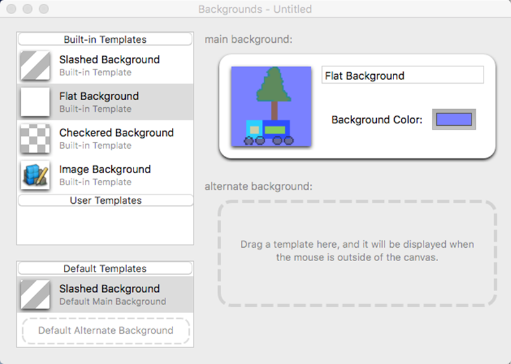
Task: Click the Slashed Background template icon
Action: click(35, 66)
